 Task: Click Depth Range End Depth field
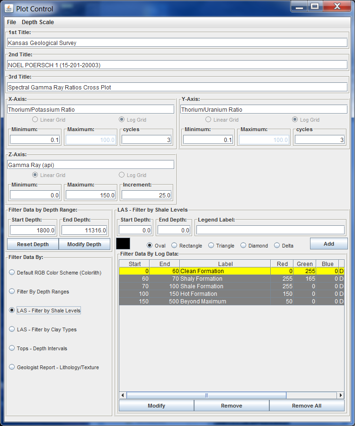click(84, 230)
